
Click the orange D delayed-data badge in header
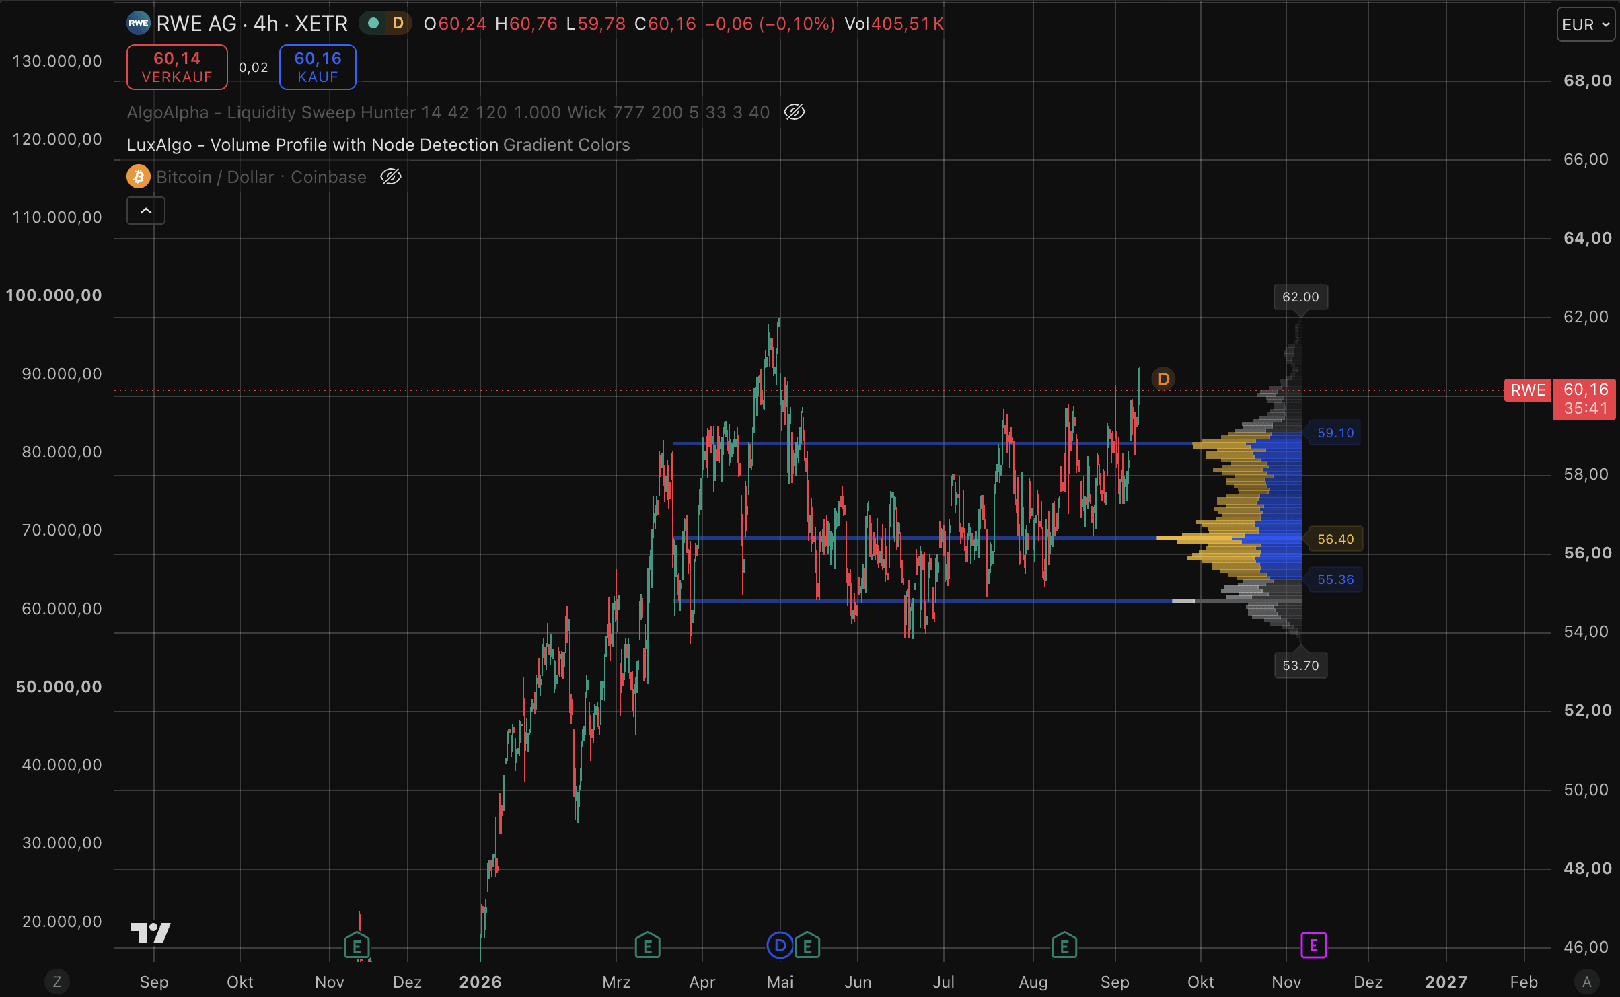click(398, 24)
